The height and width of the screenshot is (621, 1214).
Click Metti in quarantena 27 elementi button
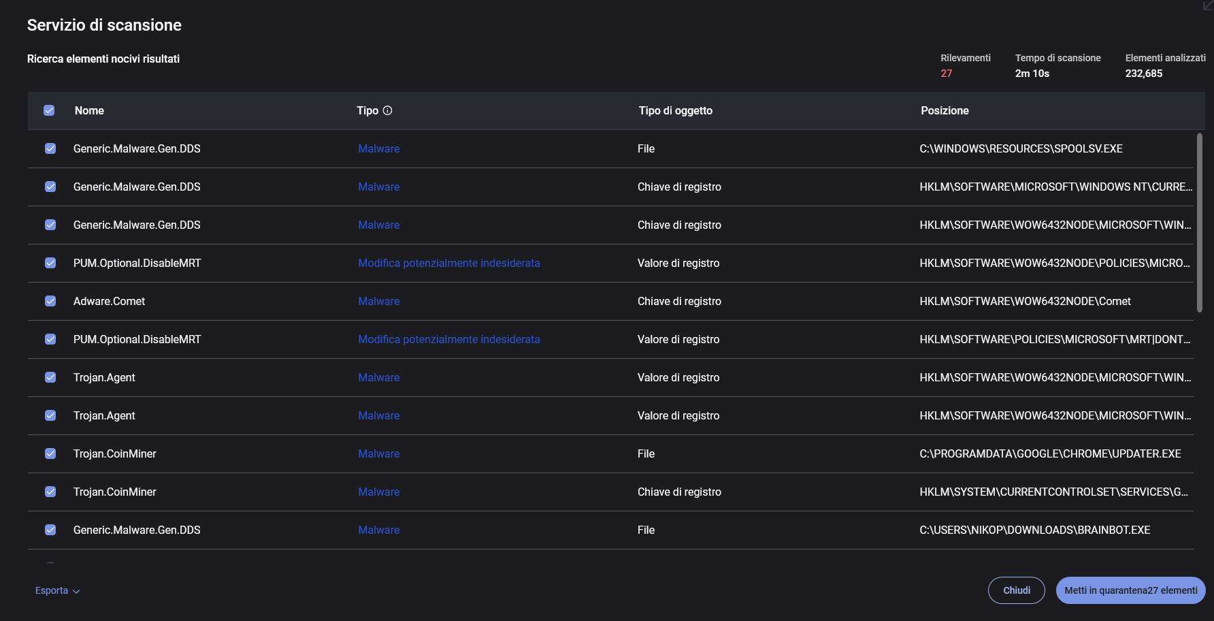(x=1130, y=590)
